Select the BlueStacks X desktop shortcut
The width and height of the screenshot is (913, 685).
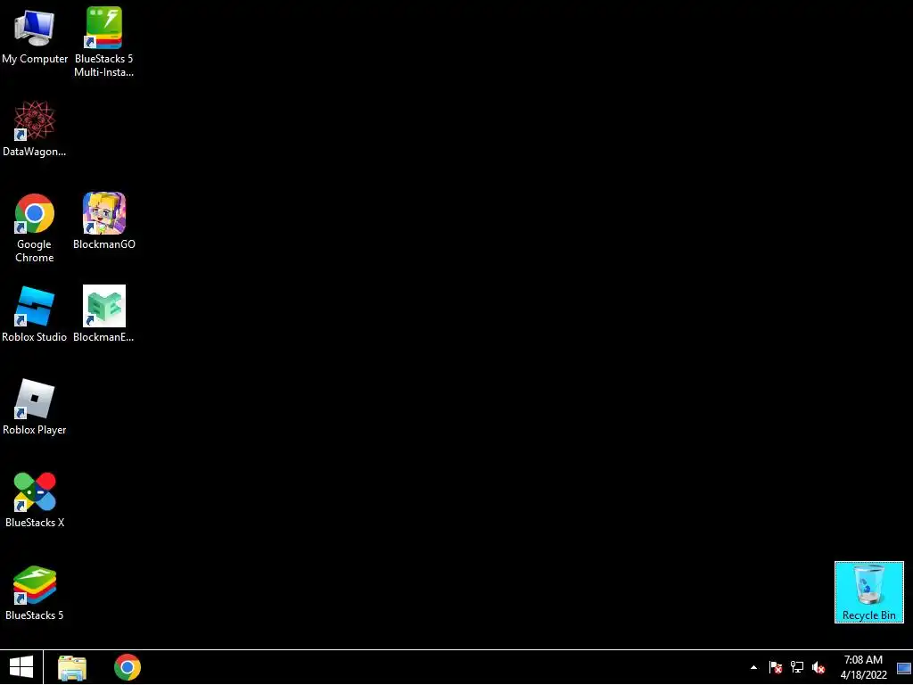tap(35, 499)
